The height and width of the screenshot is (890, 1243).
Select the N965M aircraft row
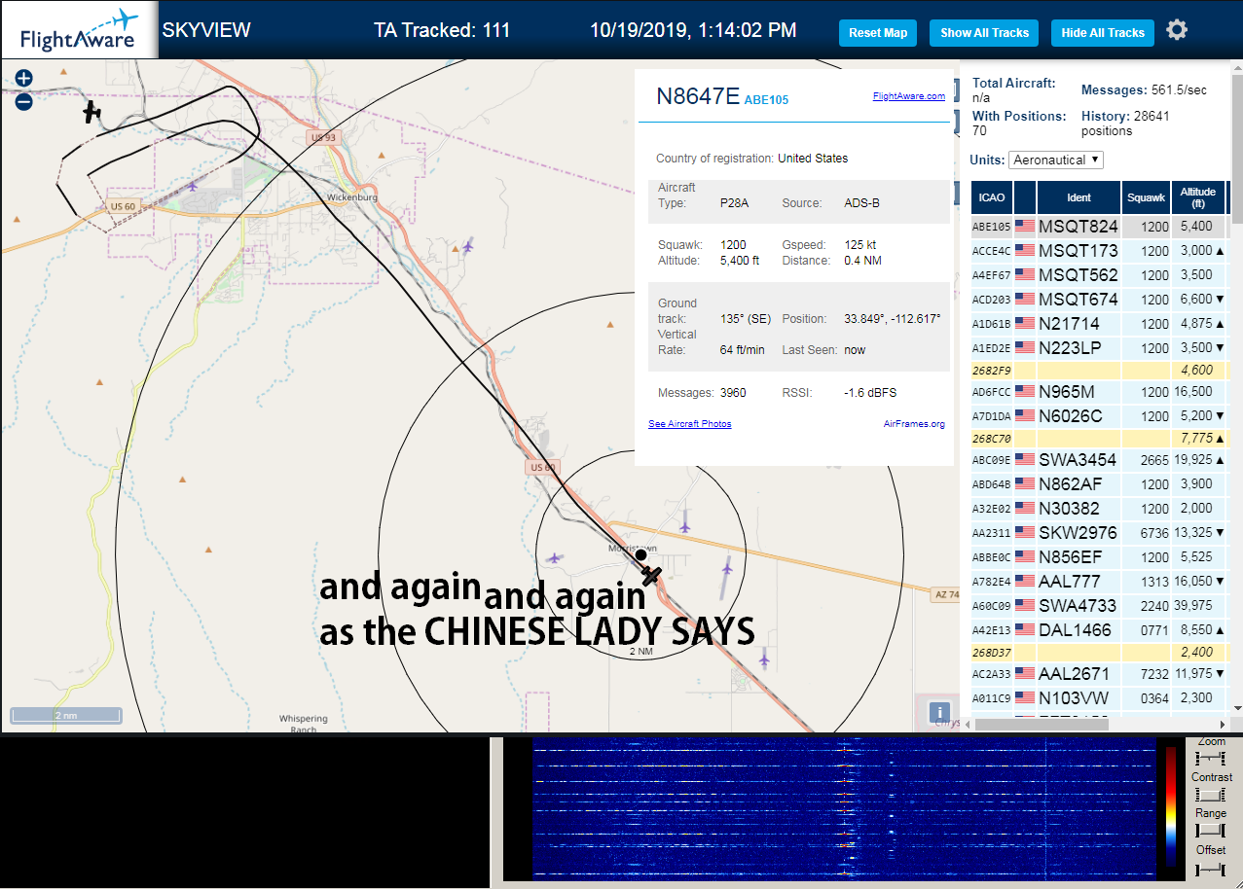click(1099, 392)
